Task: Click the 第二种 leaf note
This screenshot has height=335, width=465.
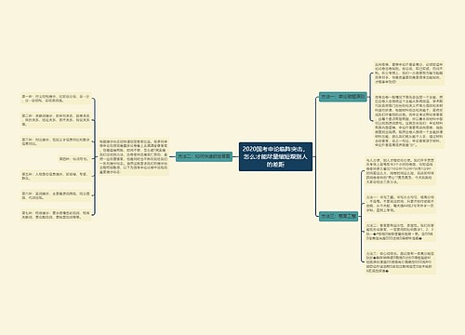Action: (x=56, y=120)
